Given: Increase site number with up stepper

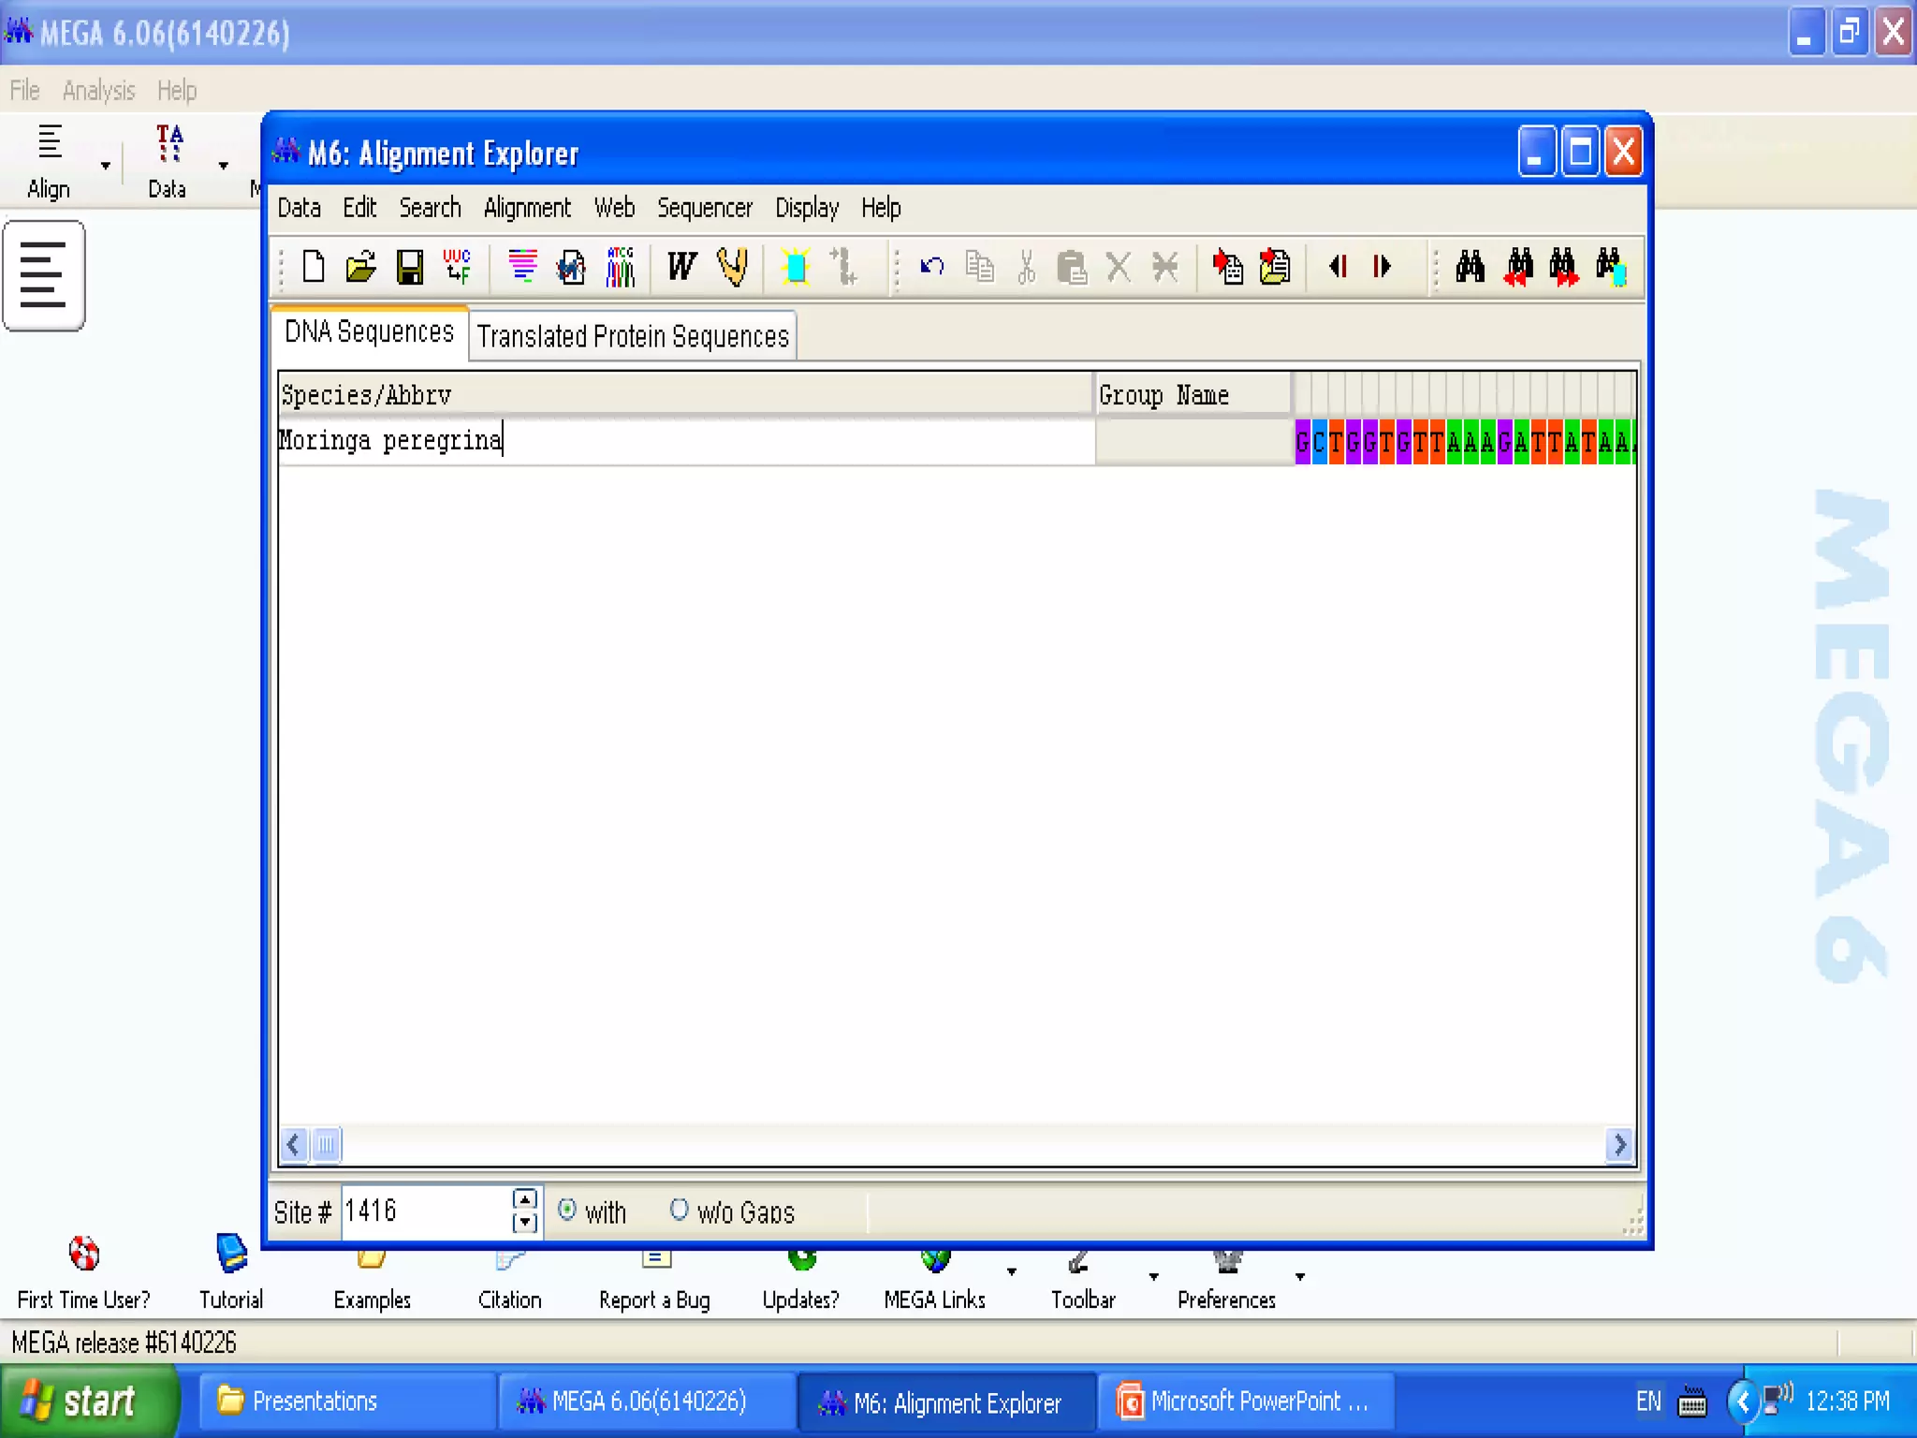Looking at the screenshot, I should [x=525, y=1200].
